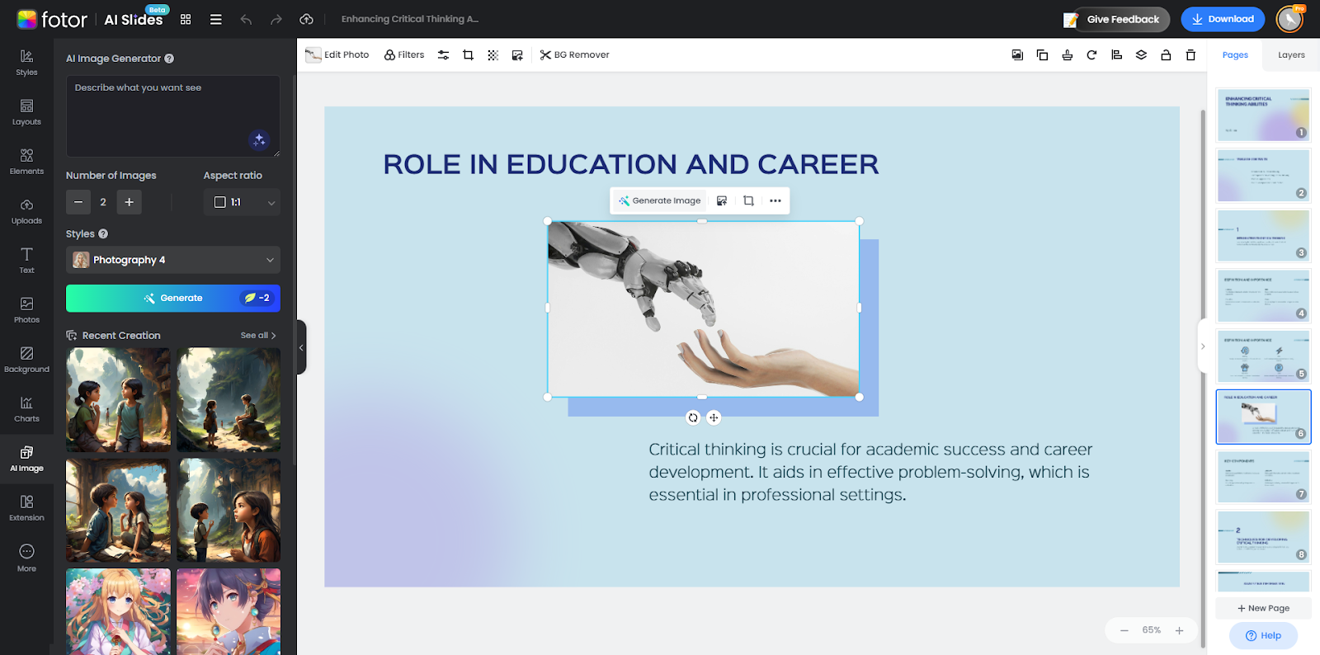Collapse the left panel with arrow handle
The image size is (1320, 655).
click(301, 347)
